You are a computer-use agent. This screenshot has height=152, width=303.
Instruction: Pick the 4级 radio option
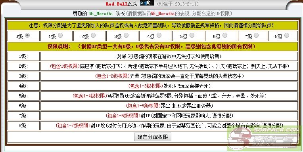159,35
